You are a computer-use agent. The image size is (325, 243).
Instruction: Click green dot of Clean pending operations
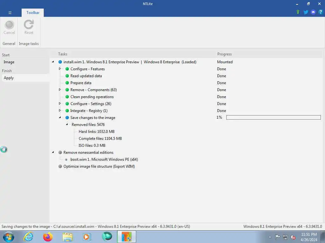point(67,97)
